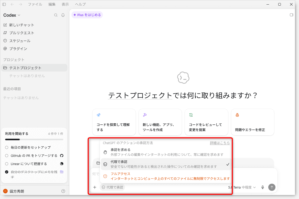
Task: Go forward with the right arrow
Action: (20, 4)
